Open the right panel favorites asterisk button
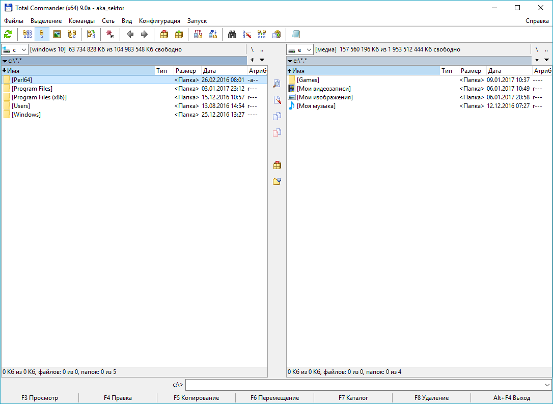Image resolution: width=553 pixels, height=404 pixels. point(537,60)
